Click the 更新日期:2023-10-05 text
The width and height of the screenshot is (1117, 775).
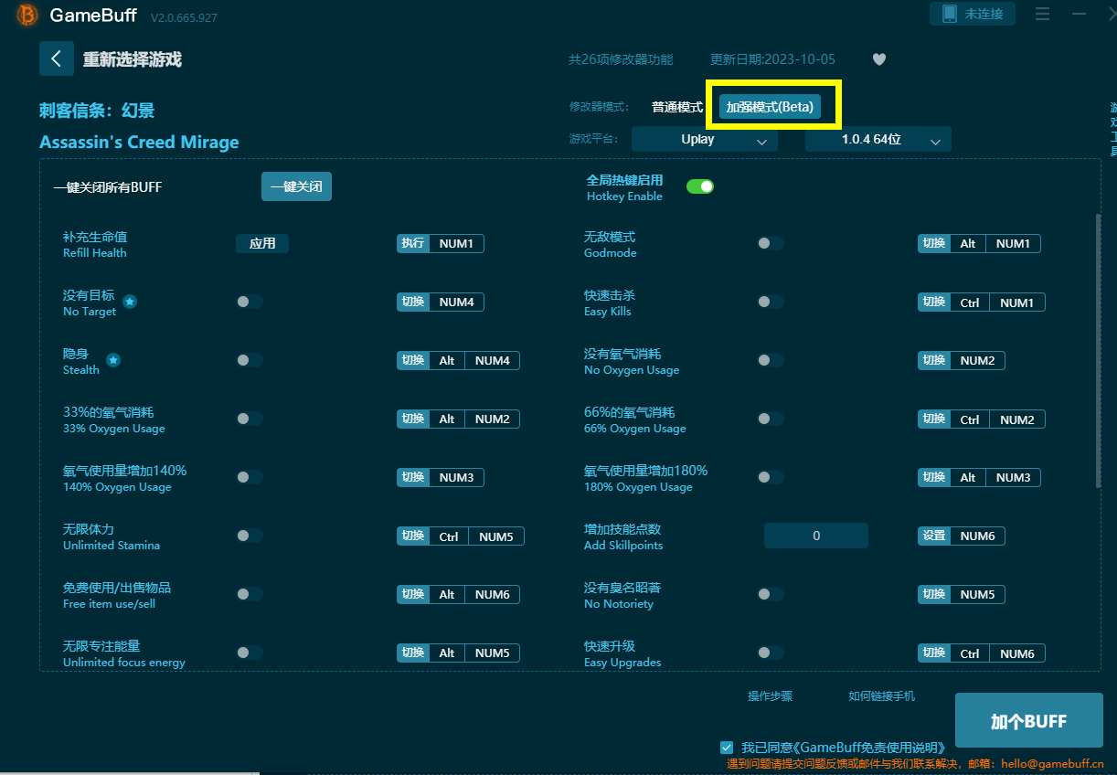(772, 59)
